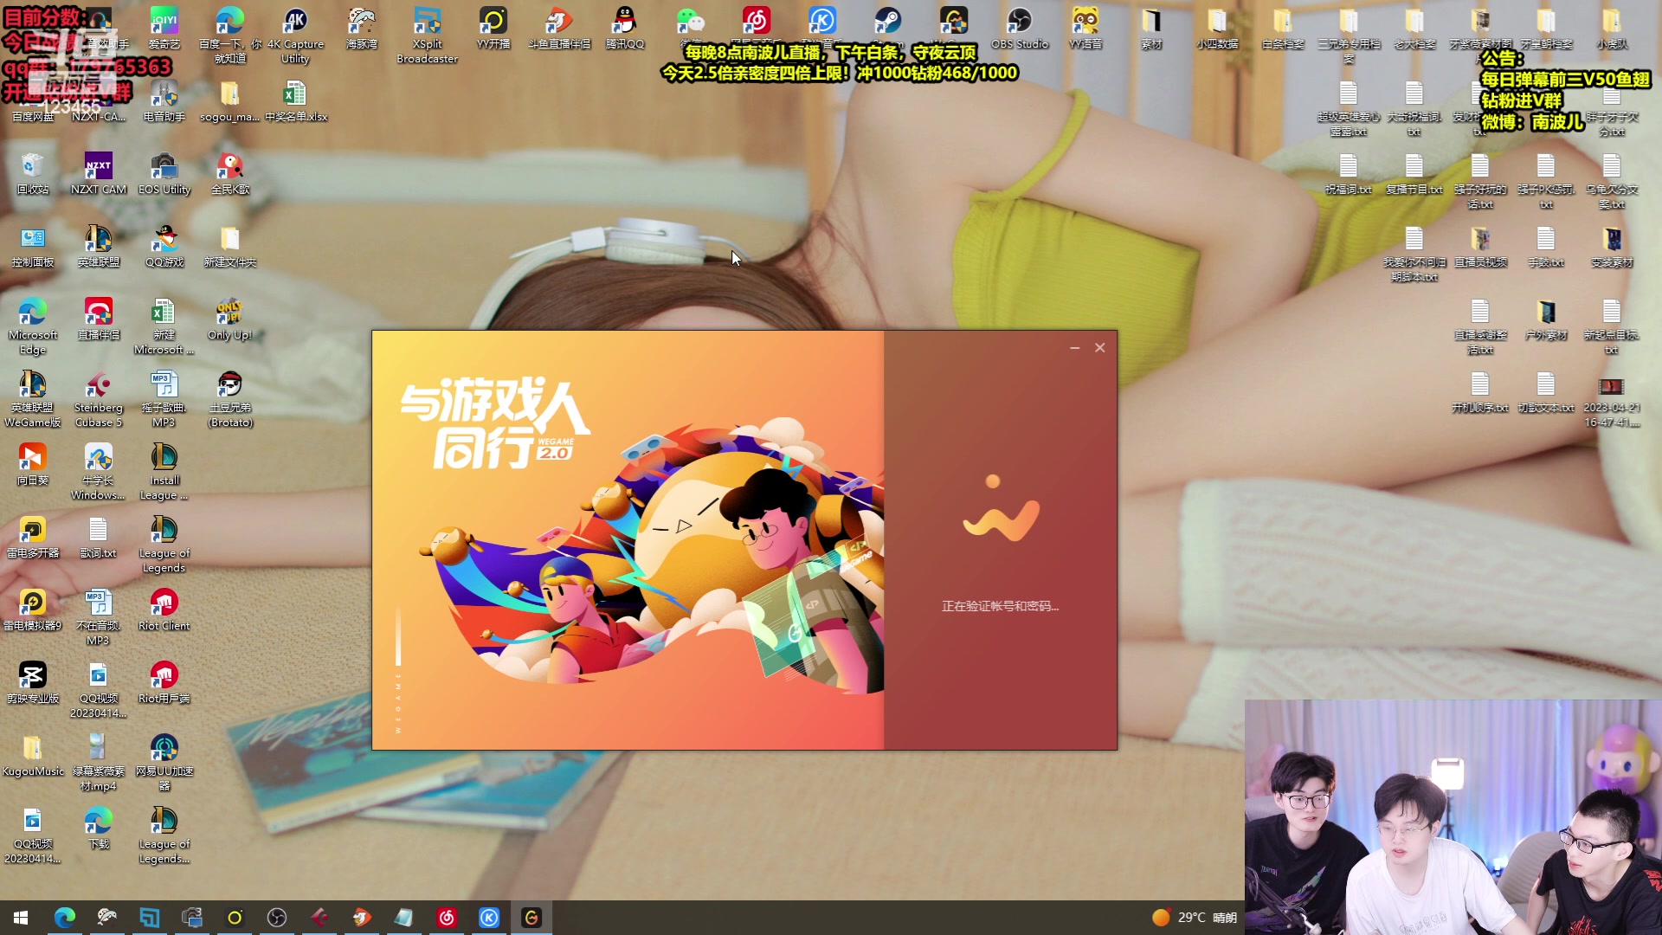The image size is (1662, 935).
Task: Switch to Microsoft Edge in taskbar
Action: (x=64, y=917)
